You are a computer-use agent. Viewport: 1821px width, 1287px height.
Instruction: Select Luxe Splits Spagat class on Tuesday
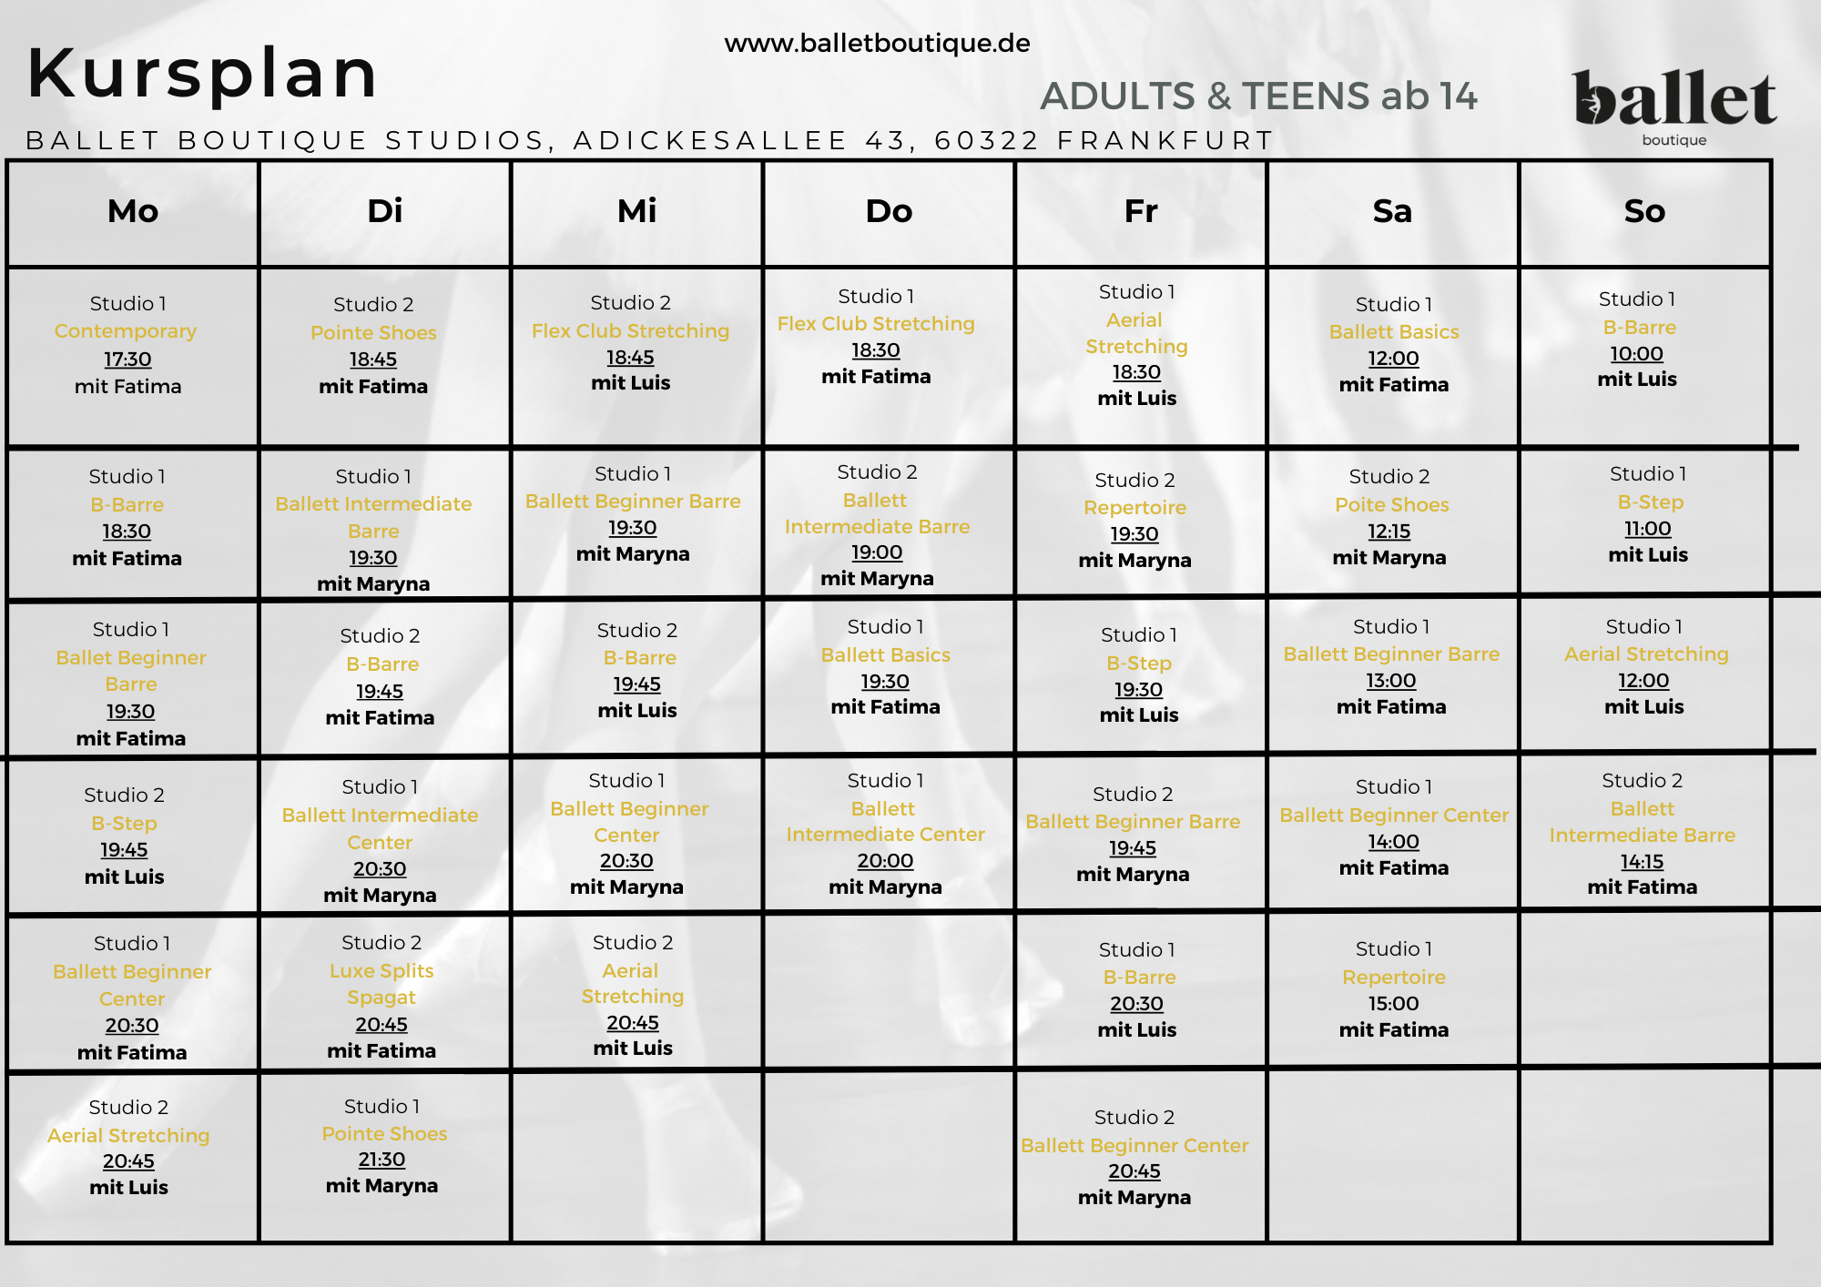click(381, 984)
